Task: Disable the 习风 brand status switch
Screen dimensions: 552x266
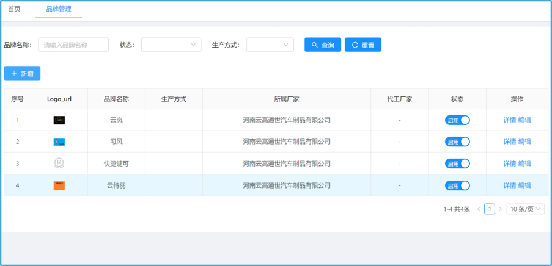Action: (457, 142)
